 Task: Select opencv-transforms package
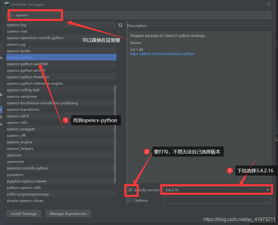[61, 110]
